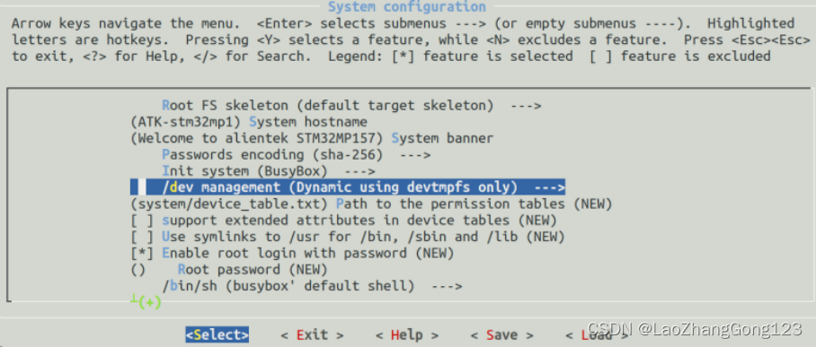The height and width of the screenshot is (347, 816).
Task: Click the Exit button
Action: [312, 335]
